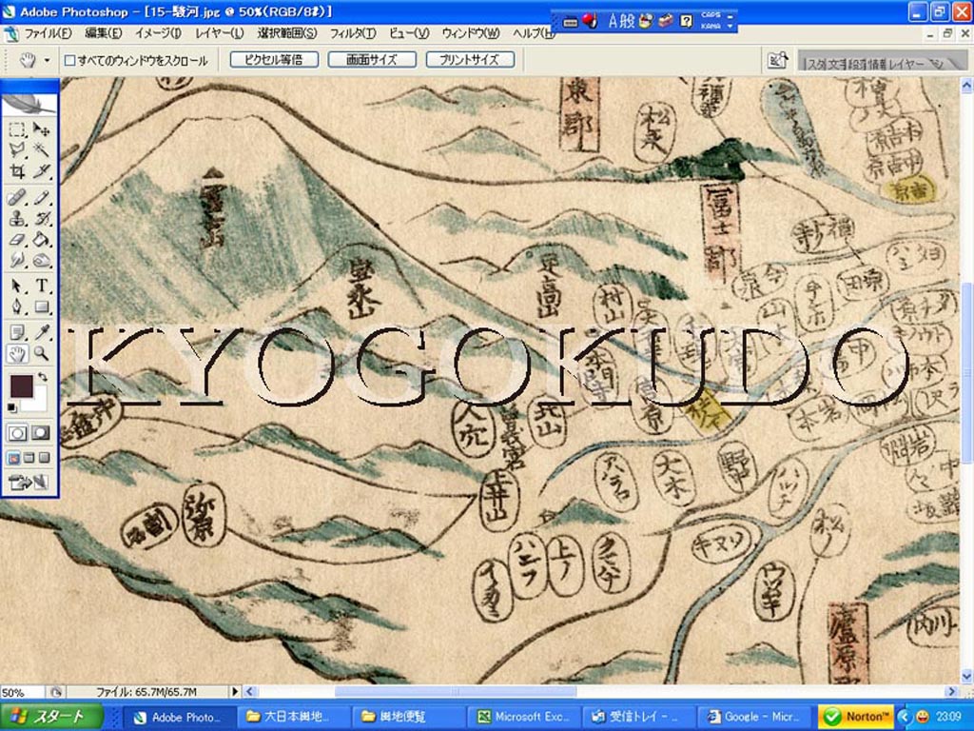Viewport: 974px width, 731px height.
Task: Click the vertical scrollbar down arrow
Action: tap(966, 676)
